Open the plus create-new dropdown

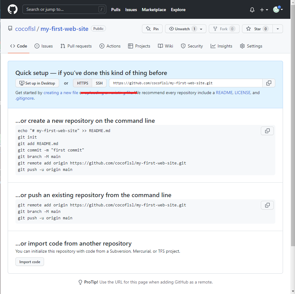tap(264, 10)
